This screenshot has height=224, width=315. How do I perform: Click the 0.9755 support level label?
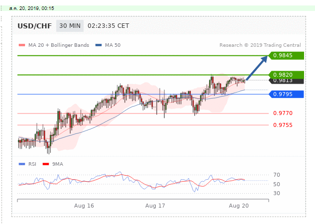tap(283, 125)
